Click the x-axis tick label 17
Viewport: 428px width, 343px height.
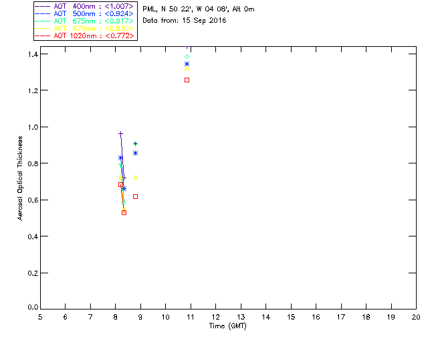(x=341, y=317)
